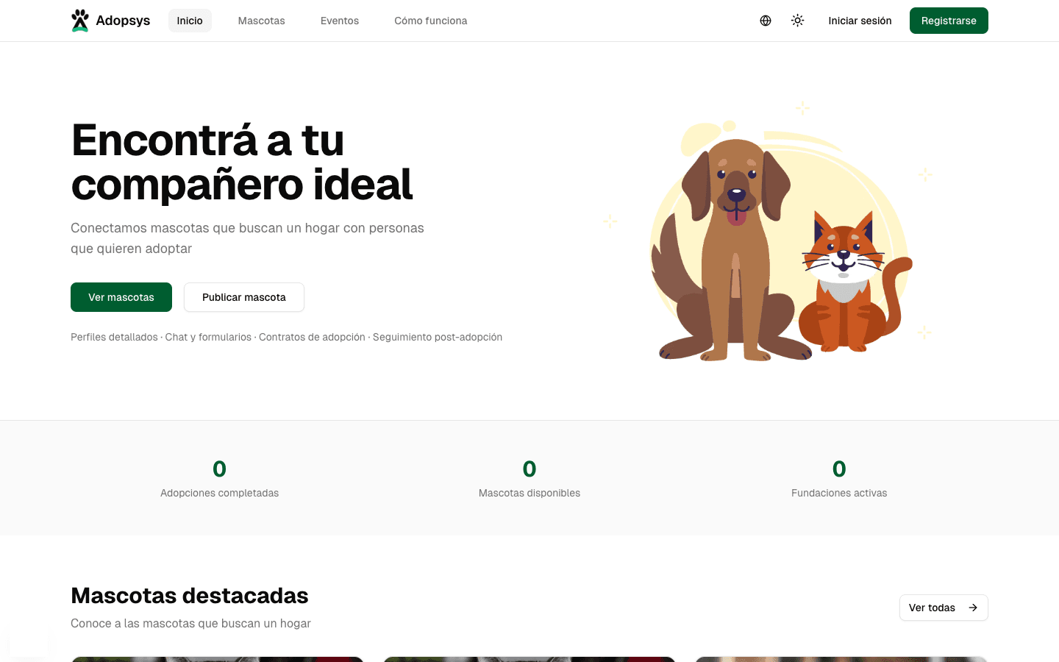
Task: Click the first featured pet card image
Action: [x=218, y=660]
